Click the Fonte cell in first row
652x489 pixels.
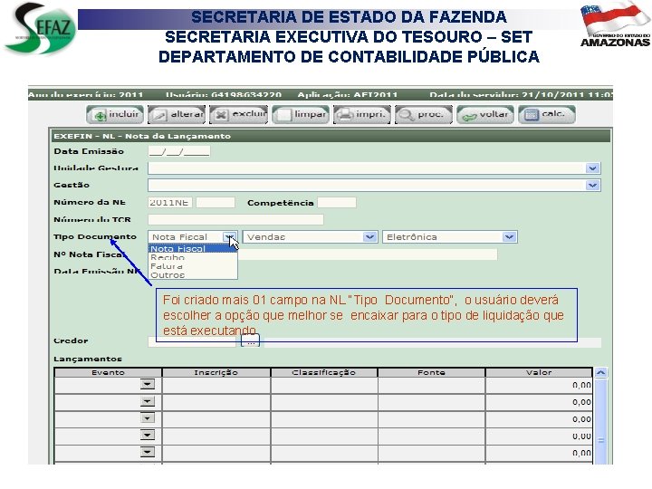[x=432, y=385]
